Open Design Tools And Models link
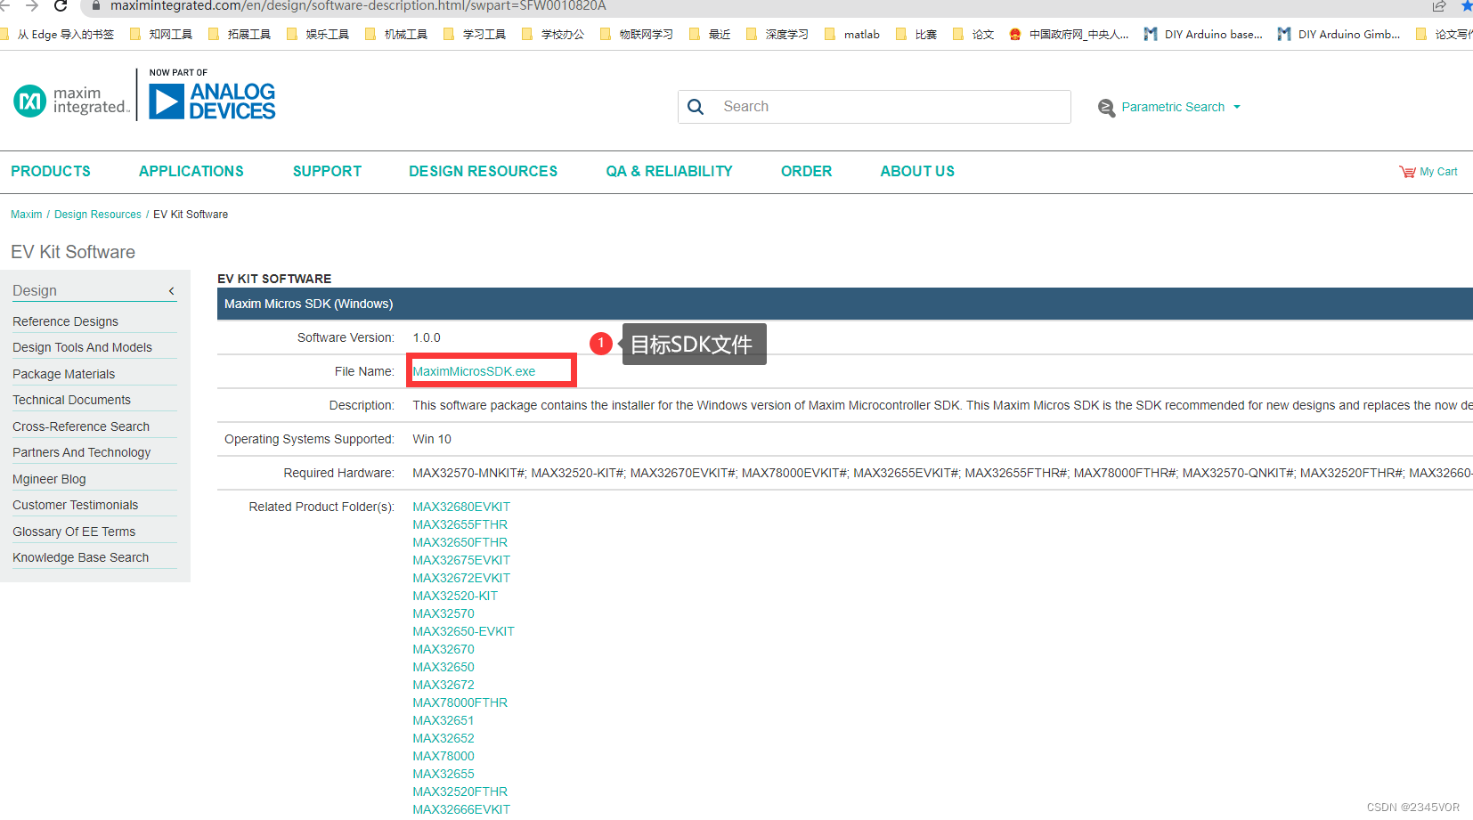 pos(82,347)
